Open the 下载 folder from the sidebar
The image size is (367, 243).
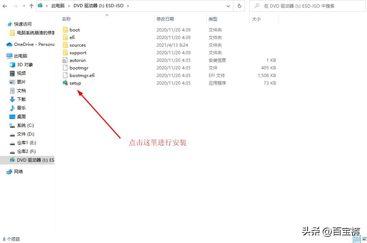pyautogui.click(x=21, y=99)
